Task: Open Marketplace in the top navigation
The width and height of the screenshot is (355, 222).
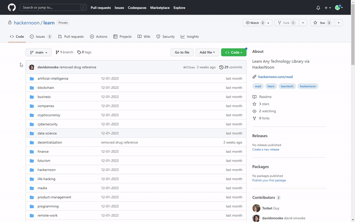Action: pos(160,8)
